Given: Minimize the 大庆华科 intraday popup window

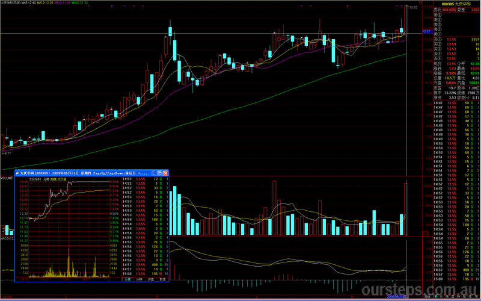Looking at the screenshot, I should [154, 173].
